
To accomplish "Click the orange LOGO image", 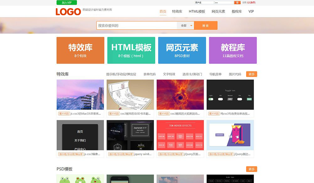I will click(68, 12).
